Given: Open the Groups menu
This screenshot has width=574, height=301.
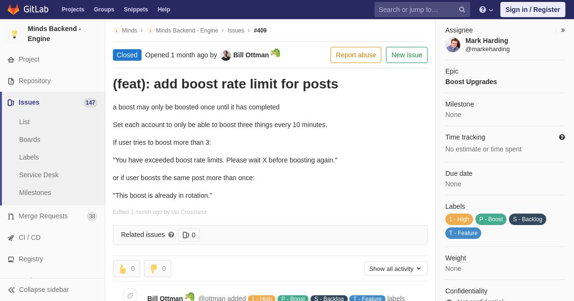Looking at the screenshot, I should pos(104,10).
